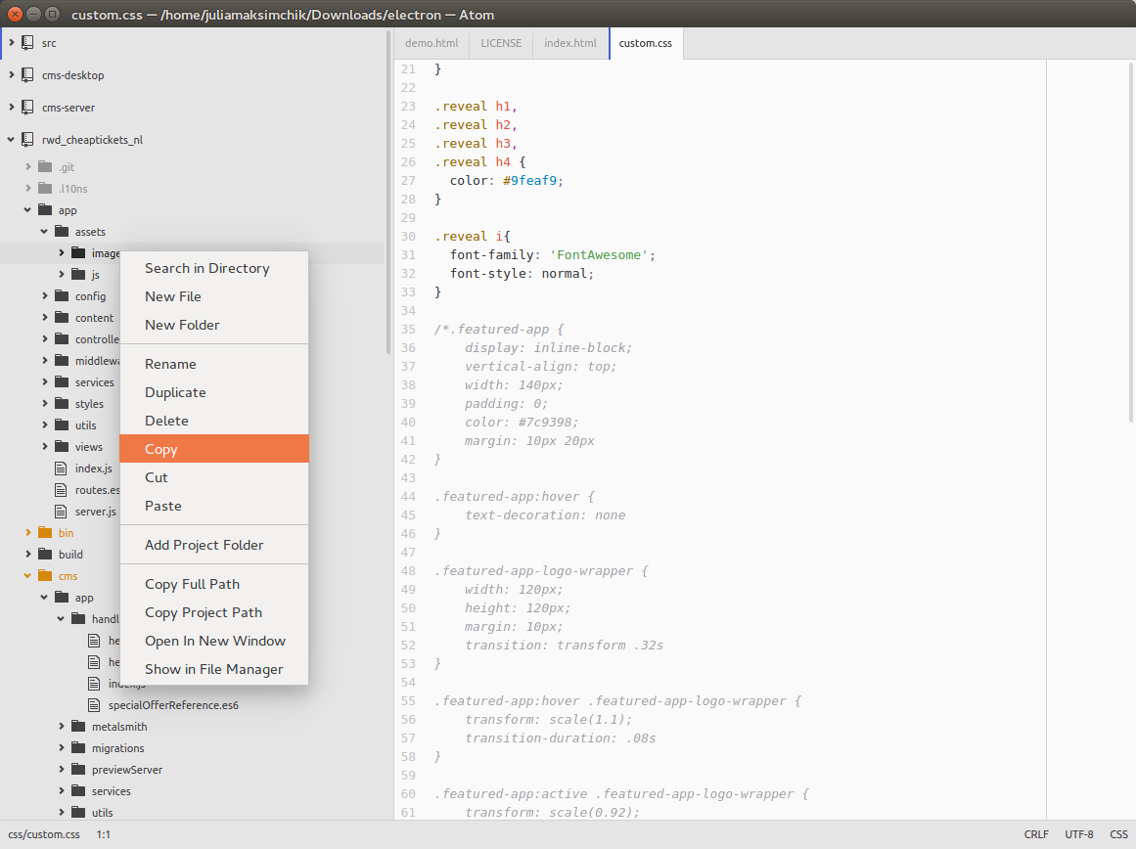Click the build folder icon
The height and width of the screenshot is (849, 1136).
pos(45,555)
